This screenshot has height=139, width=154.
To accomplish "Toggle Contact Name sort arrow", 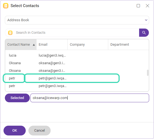I will [34, 45].
